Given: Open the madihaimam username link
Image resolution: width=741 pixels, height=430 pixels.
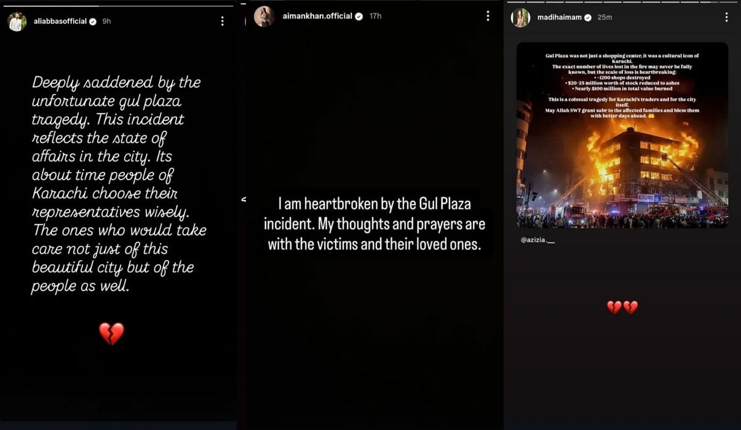Looking at the screenshot, I should (x=558, y=18).
